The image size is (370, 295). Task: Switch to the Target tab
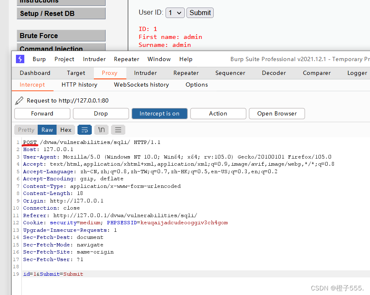point(76,73)
